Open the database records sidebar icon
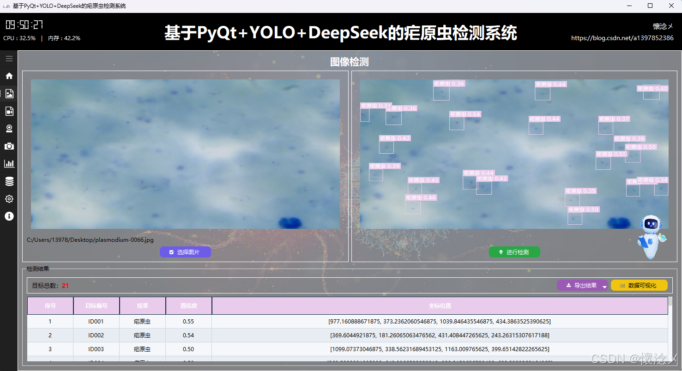This screenshot has height=371, width=682. click(9, 181)
